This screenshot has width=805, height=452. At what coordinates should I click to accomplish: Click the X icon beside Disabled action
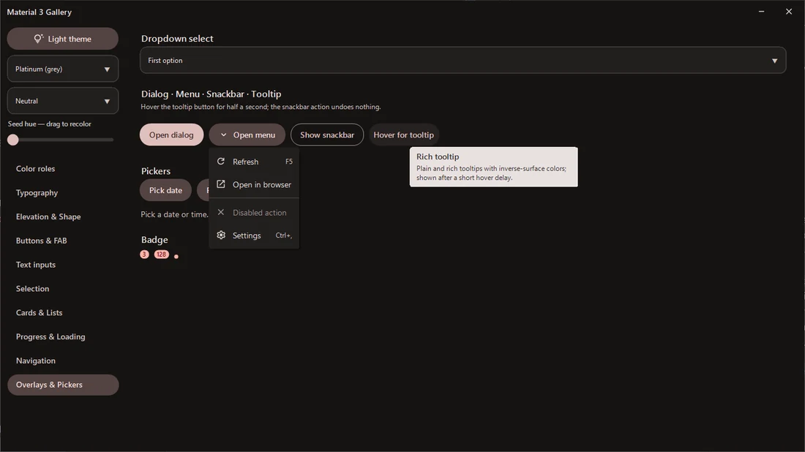[221, 212]
